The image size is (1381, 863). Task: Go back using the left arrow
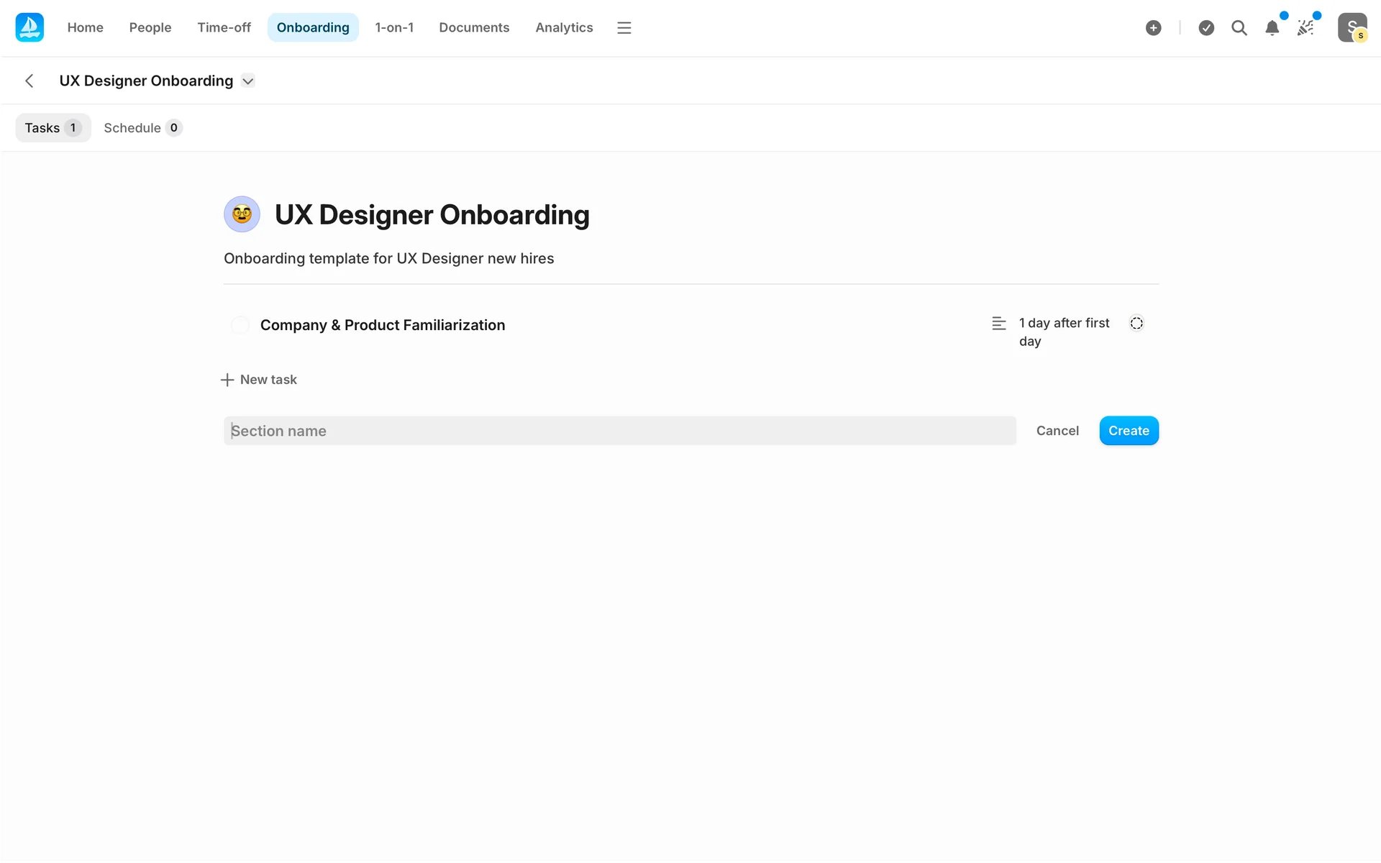[x=29, y=81]
